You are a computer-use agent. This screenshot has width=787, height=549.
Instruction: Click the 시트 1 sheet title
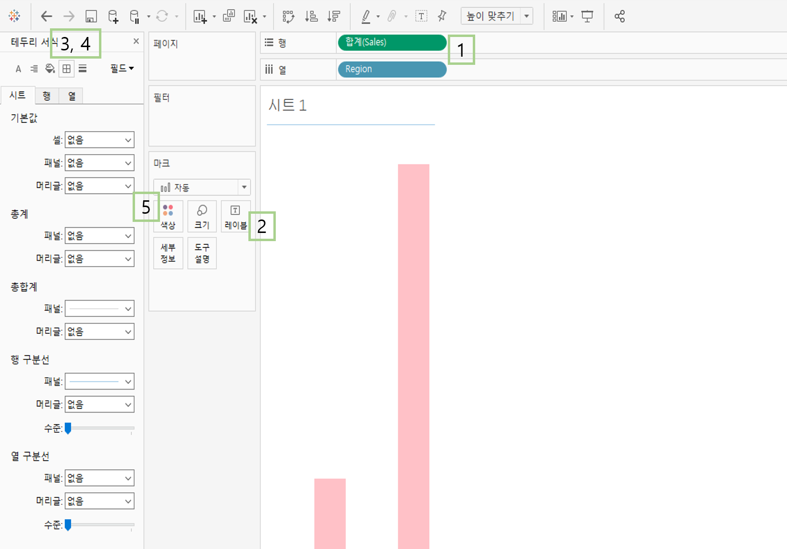click(x=287, y=105)
